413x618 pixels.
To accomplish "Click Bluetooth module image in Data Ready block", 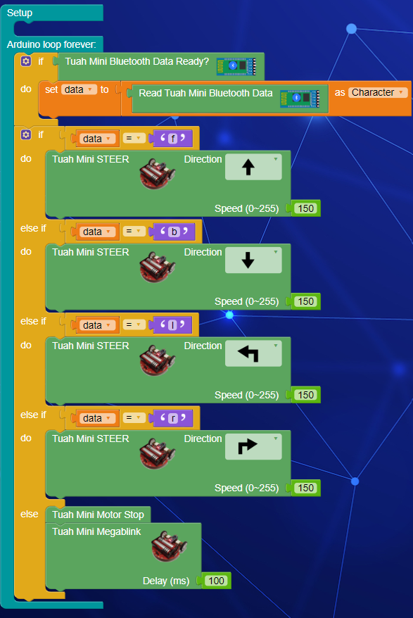I will coord(236,66).
